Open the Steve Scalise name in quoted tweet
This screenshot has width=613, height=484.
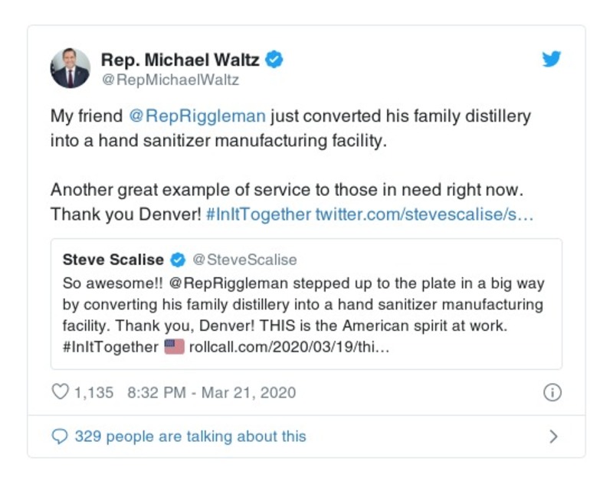114,260
